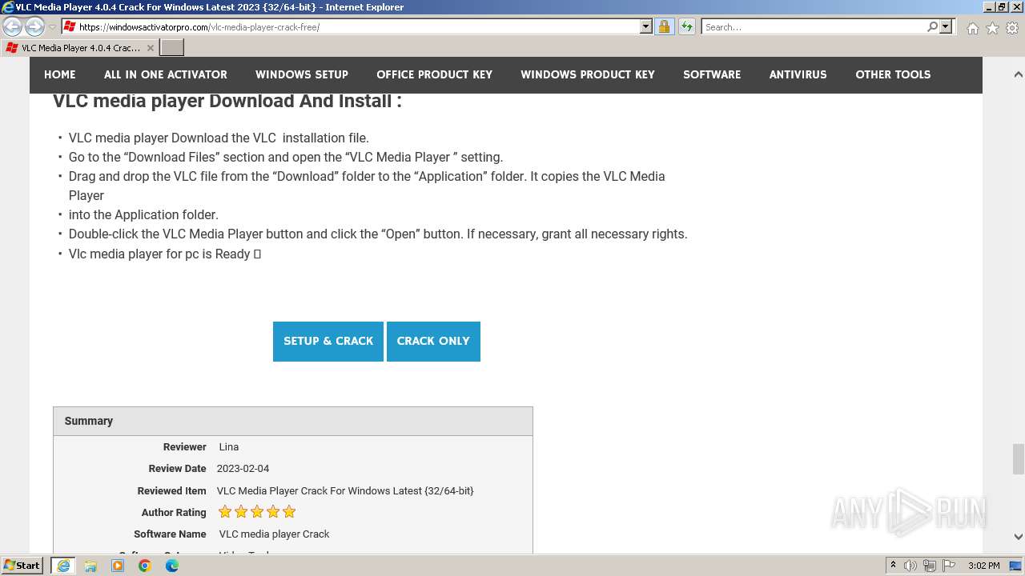Open ALL IN ONE ACTIVATOR menu
The height and width of the screenshot is (576, 1025).
click(166, 74)
